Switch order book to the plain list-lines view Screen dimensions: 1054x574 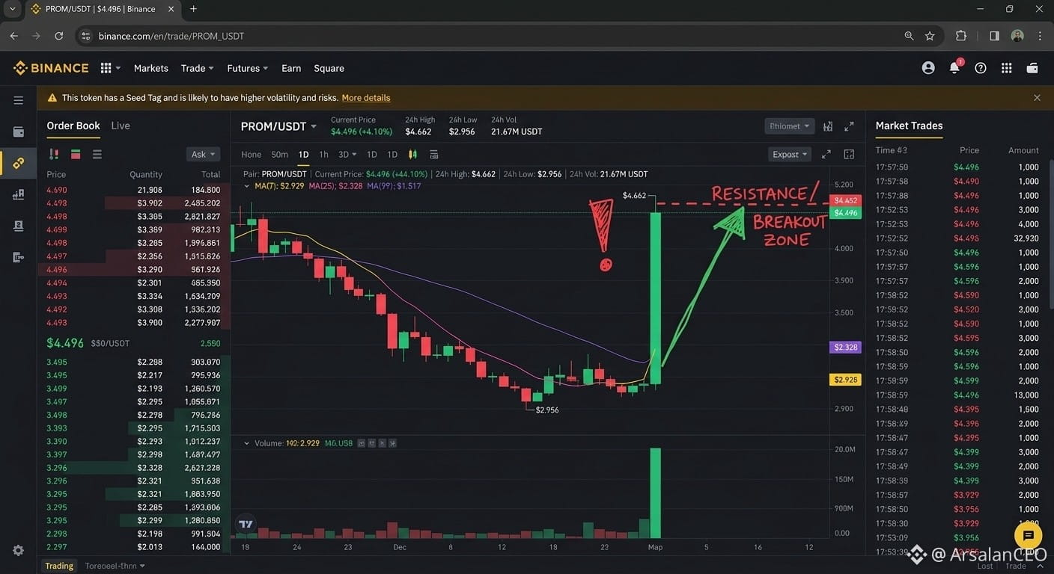pyautogui.click(x=97, y=155)
